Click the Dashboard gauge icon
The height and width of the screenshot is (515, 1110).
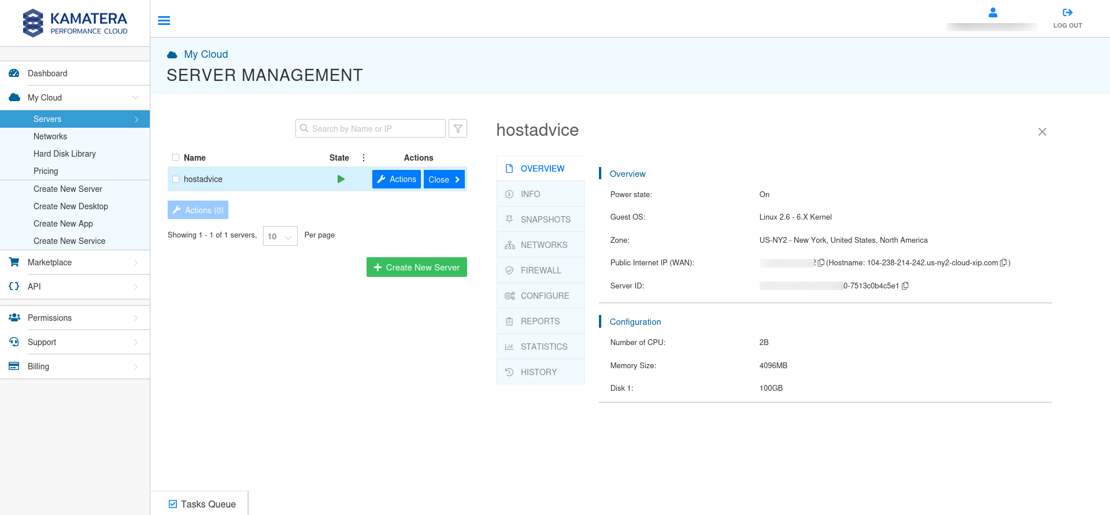pos(14,73)
